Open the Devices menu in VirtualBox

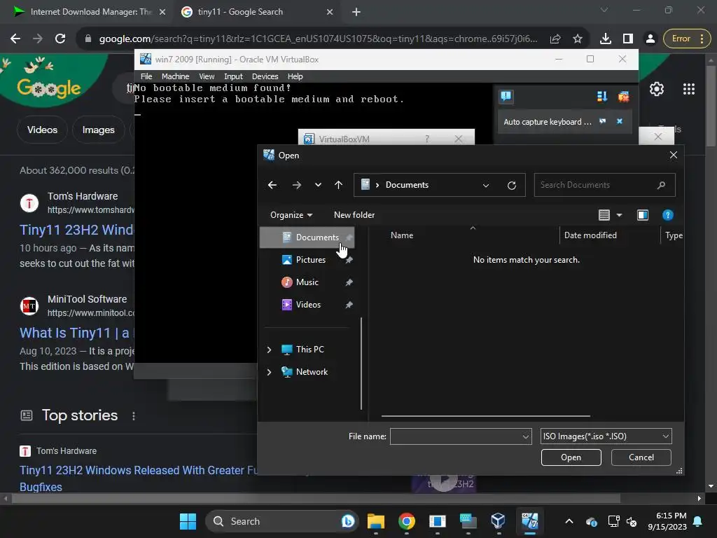click(x=265, y=76)
